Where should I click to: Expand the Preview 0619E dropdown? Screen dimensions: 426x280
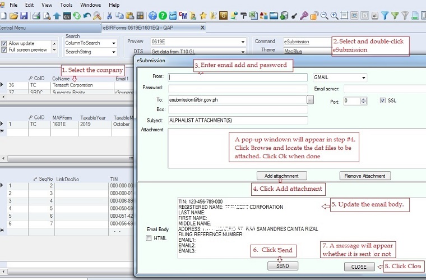243,42
